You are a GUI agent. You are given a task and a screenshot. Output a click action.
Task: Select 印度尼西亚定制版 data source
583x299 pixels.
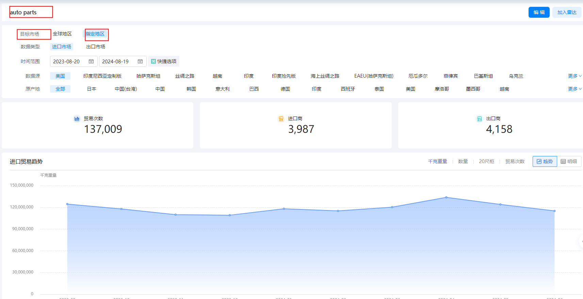(x=102, y=76)
